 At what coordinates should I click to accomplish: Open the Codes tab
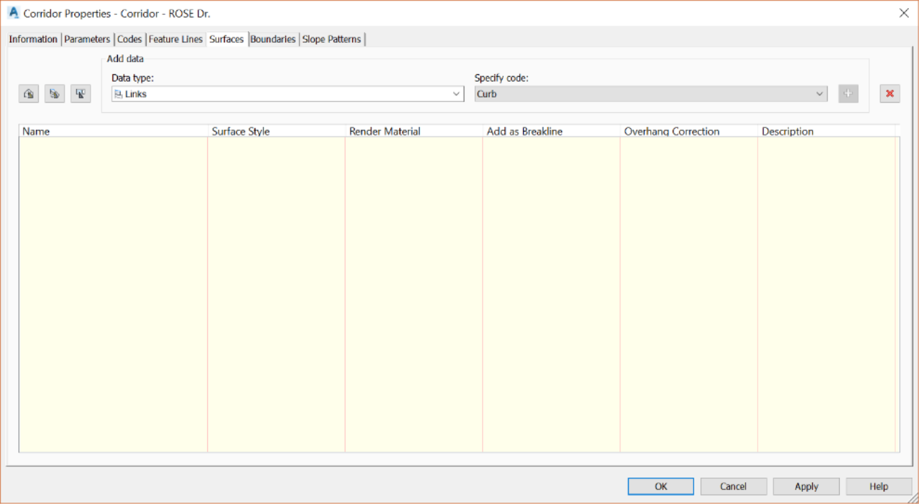click(x=129, y=39)
